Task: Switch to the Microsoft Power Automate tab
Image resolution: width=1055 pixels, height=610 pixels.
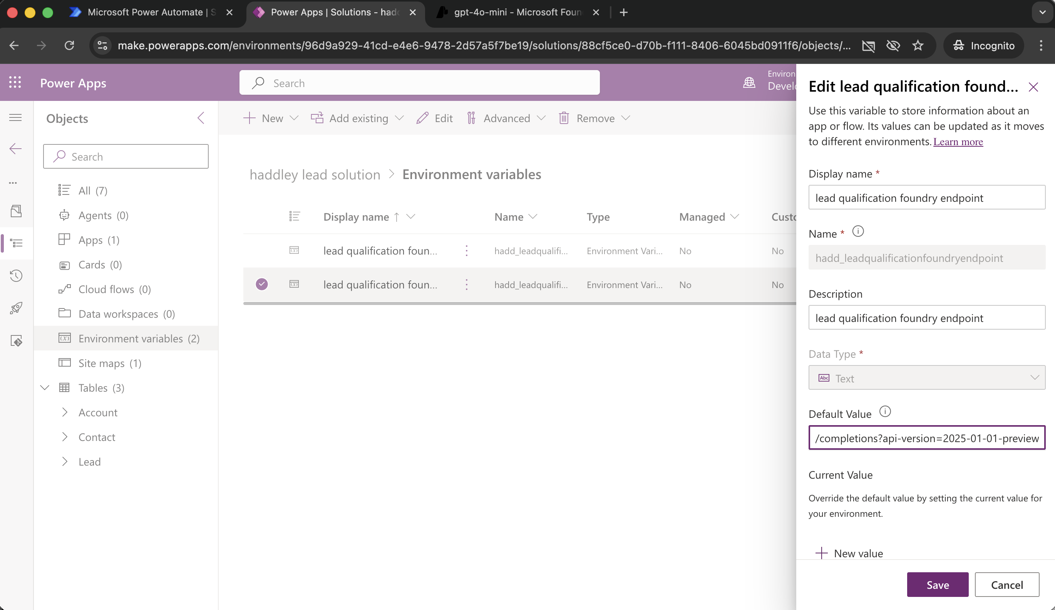Action: click(x=145, y=12)
